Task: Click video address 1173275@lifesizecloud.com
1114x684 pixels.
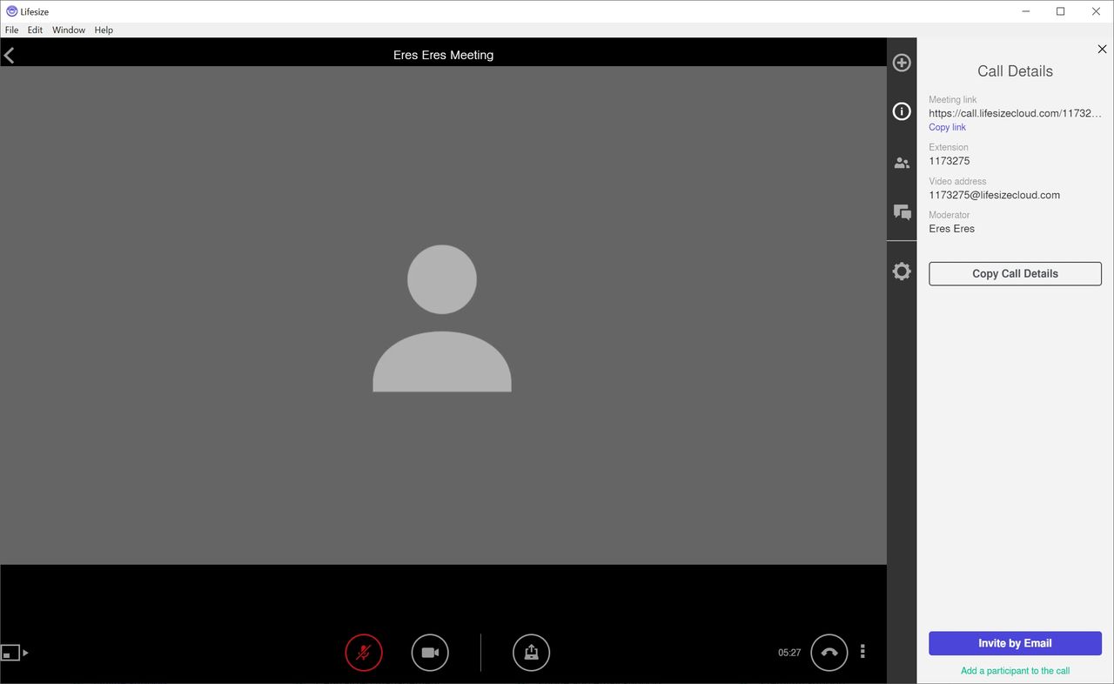Action: [x=994, y=195]
